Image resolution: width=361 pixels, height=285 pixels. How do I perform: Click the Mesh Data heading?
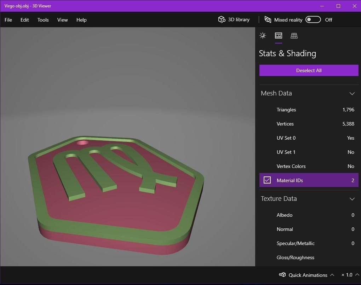(x=276, y=93)
